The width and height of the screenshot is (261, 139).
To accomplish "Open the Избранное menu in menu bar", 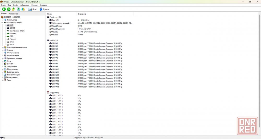I will click(x=25, y=5).
